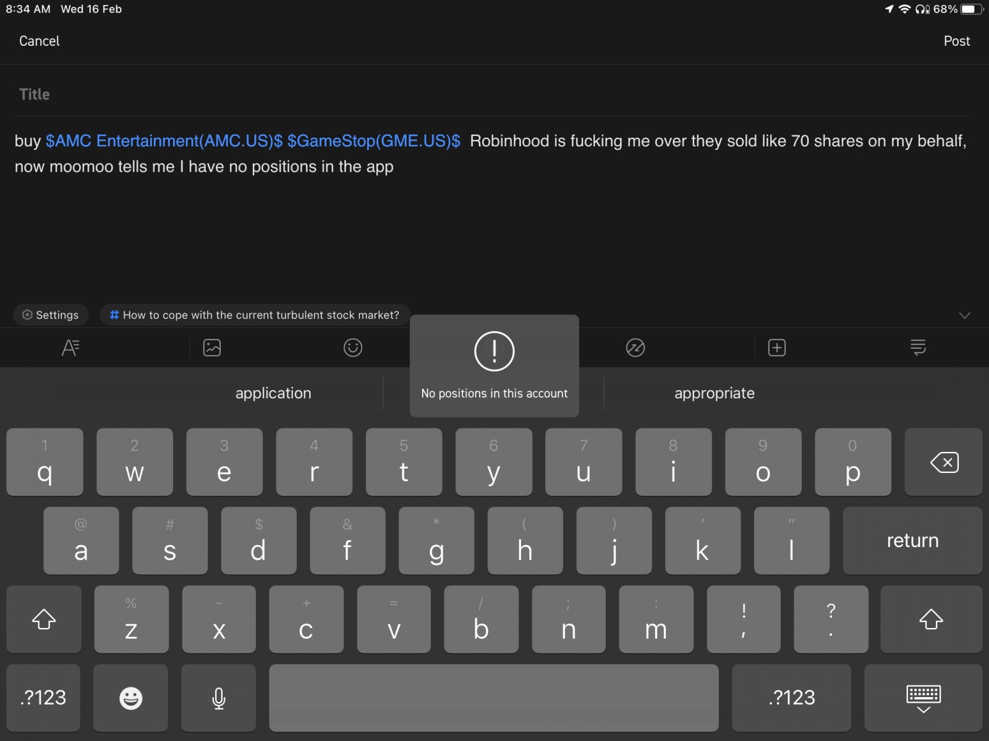989x741 pixels.
Task: Tap the b key
Action: [x=481, y=619]
